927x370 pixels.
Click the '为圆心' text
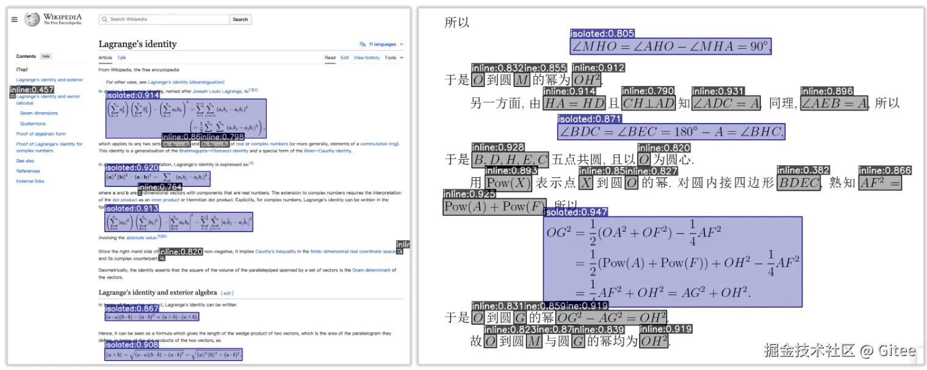tap(672, 160)
